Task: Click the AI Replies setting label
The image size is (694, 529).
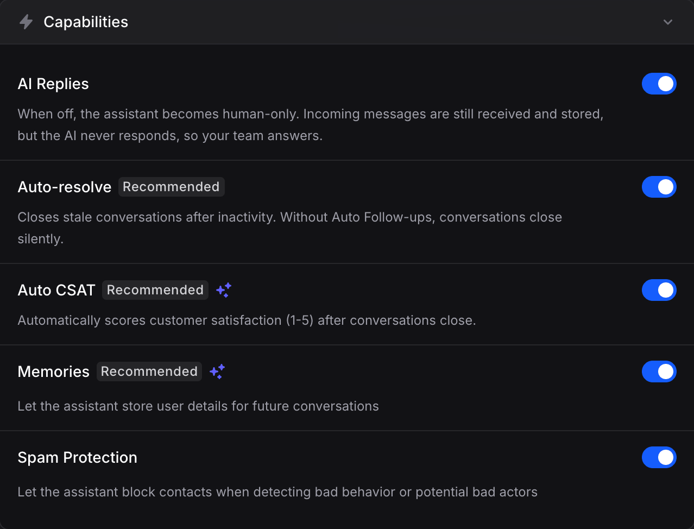Action: [x=53, y=84]
